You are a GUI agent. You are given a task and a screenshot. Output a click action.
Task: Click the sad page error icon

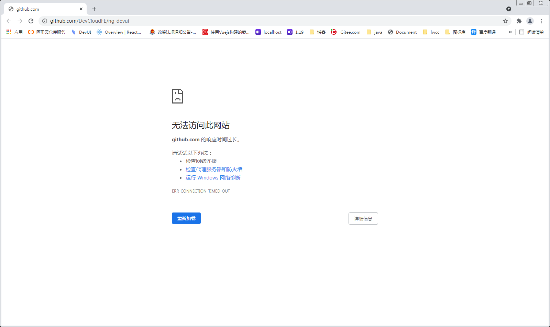[x=177, y=96]
